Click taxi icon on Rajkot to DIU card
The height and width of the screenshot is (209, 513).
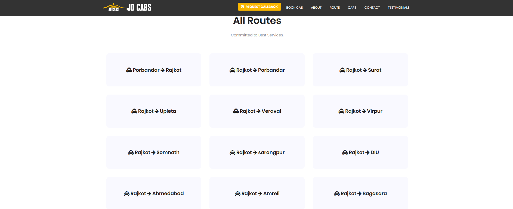(345, 152)
